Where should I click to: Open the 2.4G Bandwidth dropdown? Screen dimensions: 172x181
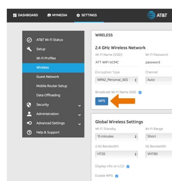116,154
